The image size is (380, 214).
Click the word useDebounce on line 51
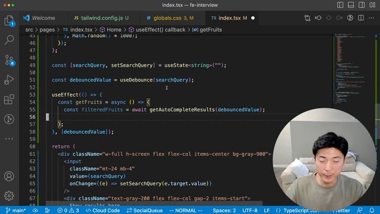click(136, 80)
